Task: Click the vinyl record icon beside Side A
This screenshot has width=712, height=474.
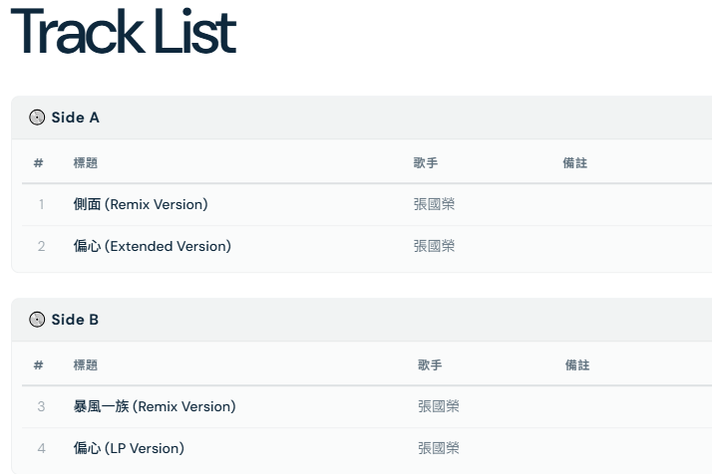Action: click(38, 118)
